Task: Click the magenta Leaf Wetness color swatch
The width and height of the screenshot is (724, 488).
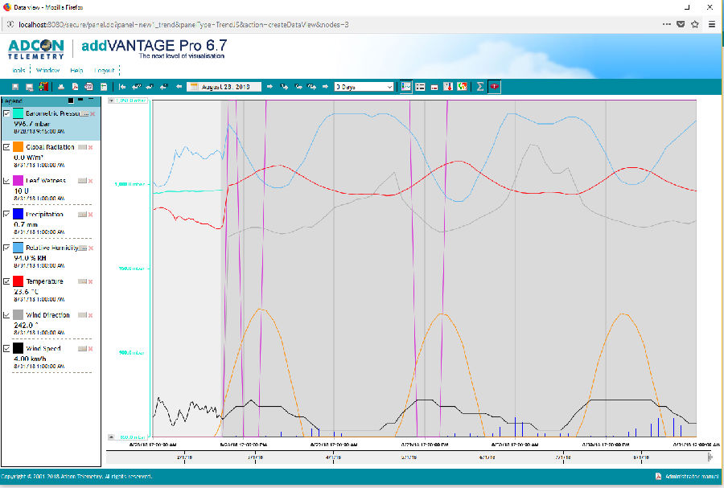Action: click(x=18, y=181)
